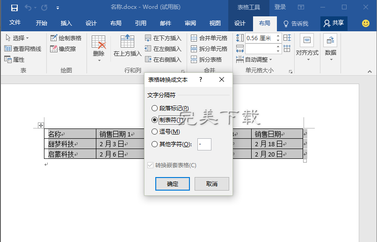The image size is (377, 242).
Task: Close the 表格转换成文本 dialog
Action: pos(222,79)
